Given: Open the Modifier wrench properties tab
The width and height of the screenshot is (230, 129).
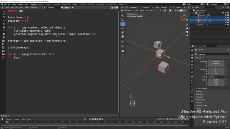Looking at the screenshot, I should pyautogui.click(x=192, y=80).
